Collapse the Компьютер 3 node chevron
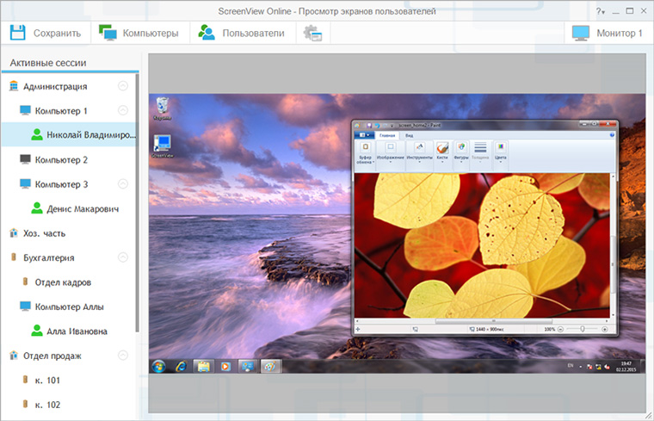Image resolution: width=654 pixels, height=421 pixels. [x=122, y=184]
